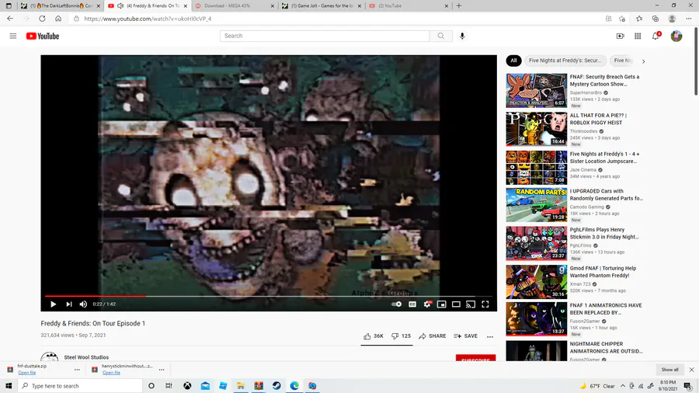Go to browser home page

click(x=58, y=19)
